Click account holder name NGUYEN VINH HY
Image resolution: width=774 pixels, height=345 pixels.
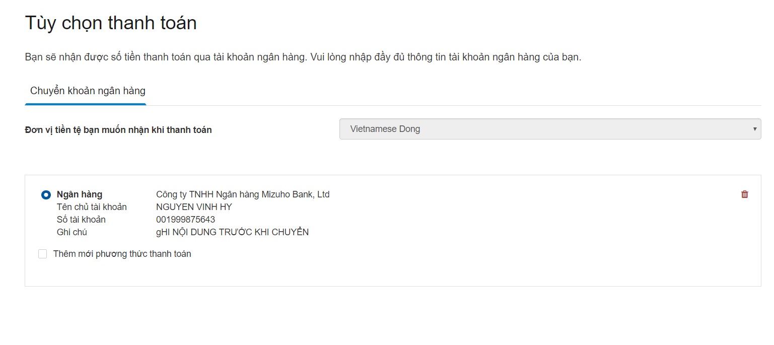(194, 207)
